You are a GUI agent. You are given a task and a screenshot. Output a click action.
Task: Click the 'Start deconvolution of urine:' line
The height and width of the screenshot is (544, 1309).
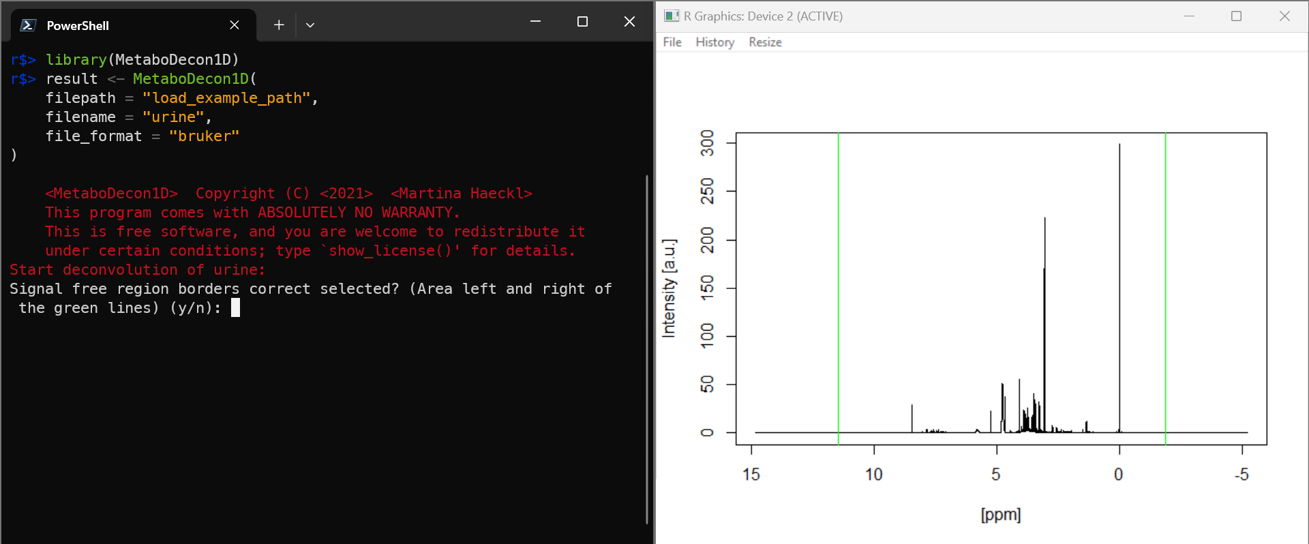coord(138,270)
